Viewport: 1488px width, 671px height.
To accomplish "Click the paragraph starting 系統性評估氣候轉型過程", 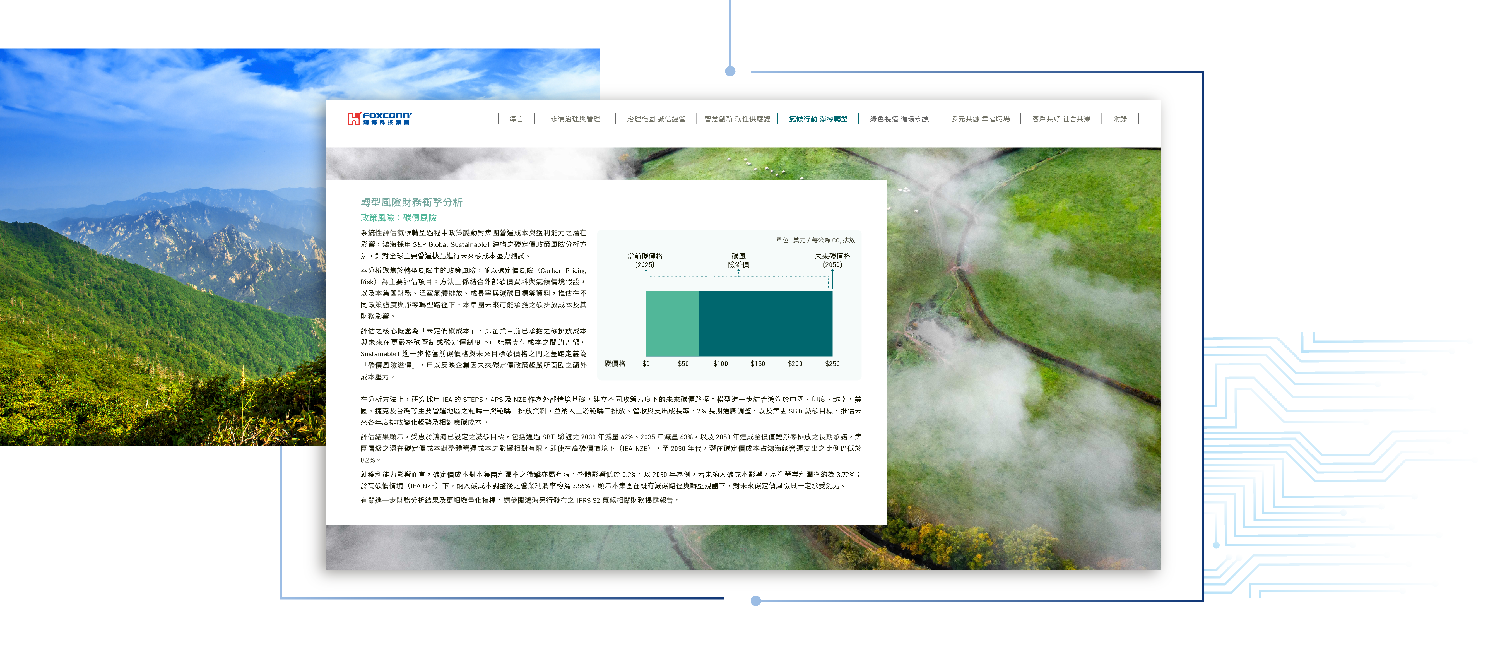I will 474,244.
